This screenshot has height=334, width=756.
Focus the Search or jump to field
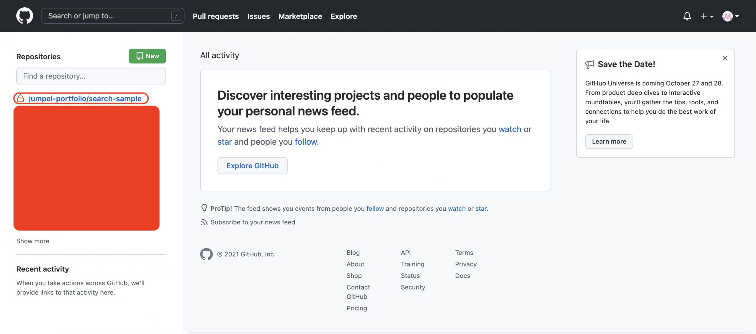pos(113,16)
